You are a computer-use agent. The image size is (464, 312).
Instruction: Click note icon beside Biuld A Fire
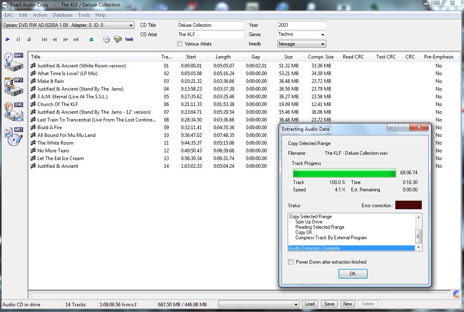[x=33, y=127]
